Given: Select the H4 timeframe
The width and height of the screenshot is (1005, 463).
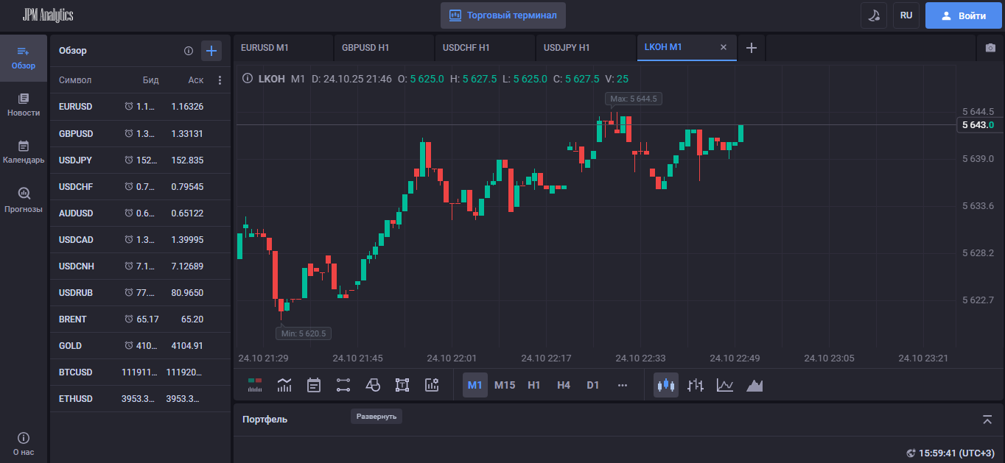Looking at the screenshot, I should click(564, 385).
